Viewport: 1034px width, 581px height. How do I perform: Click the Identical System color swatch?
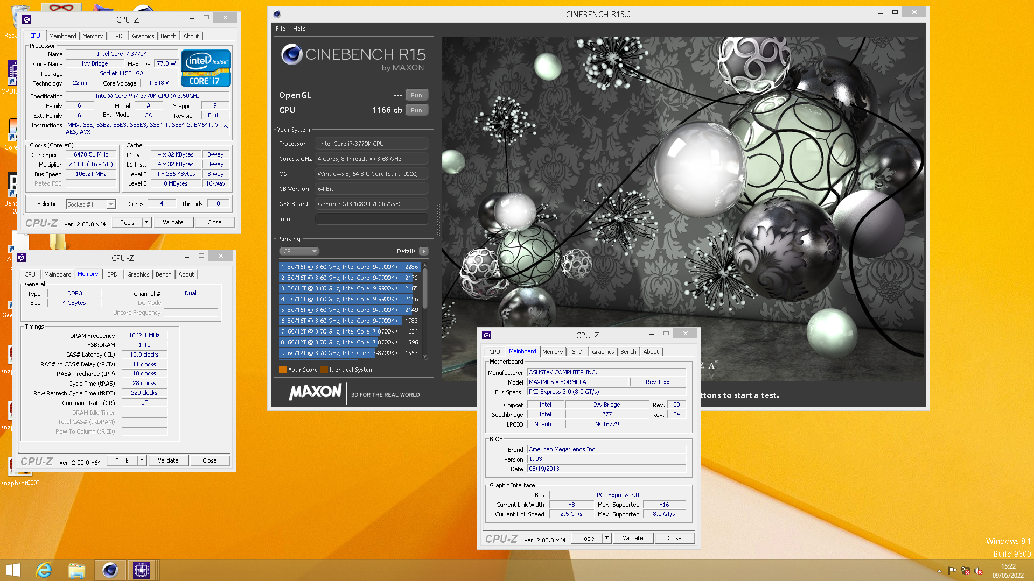tap(324, 370)
